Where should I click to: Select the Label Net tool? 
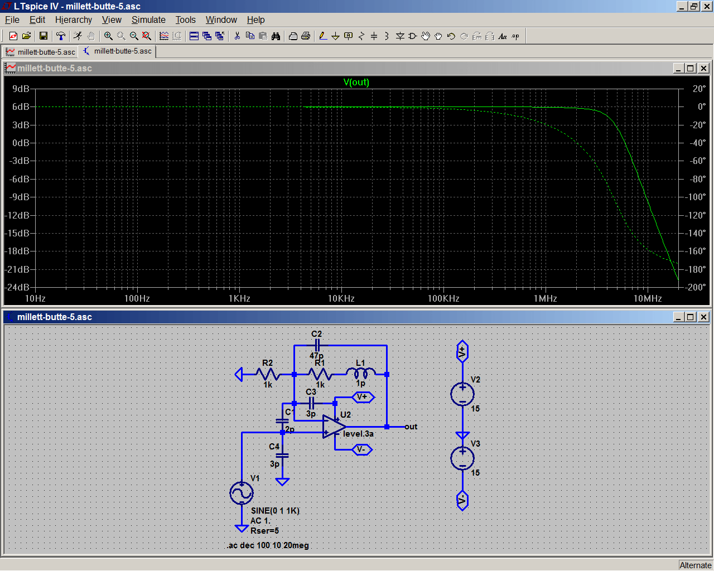pyautogui.click(x=349, y=36)
